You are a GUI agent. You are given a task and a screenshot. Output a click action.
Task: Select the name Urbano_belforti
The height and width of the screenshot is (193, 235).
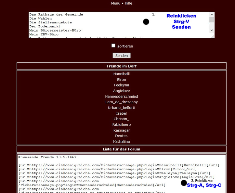click(122, 108)
